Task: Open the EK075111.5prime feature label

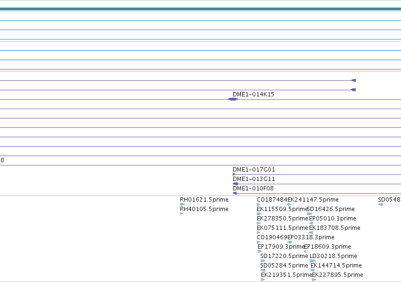Action: (x=282, y=227)
